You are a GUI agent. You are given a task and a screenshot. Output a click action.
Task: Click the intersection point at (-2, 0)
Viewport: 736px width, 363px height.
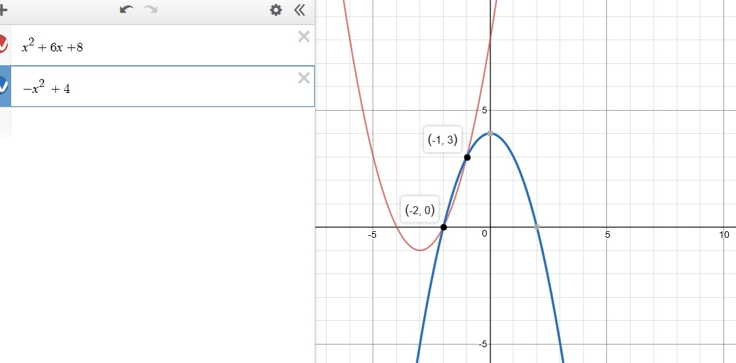click(x=443, y=227)
